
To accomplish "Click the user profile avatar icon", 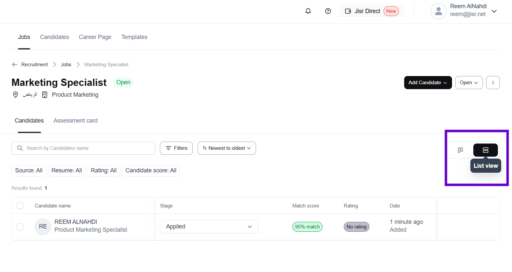I will [x=438, y=11].
